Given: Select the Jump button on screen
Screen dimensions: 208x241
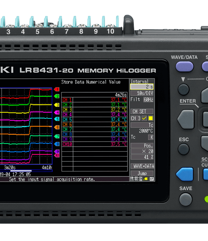Looking at the screenshot, I should pos(142,173).
